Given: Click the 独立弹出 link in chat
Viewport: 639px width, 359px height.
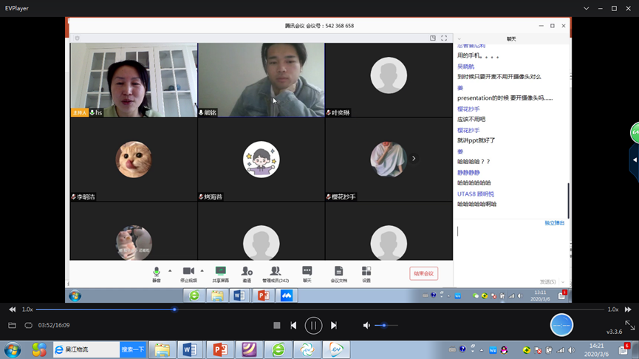Looking at the screenshot, I should 554,222.
